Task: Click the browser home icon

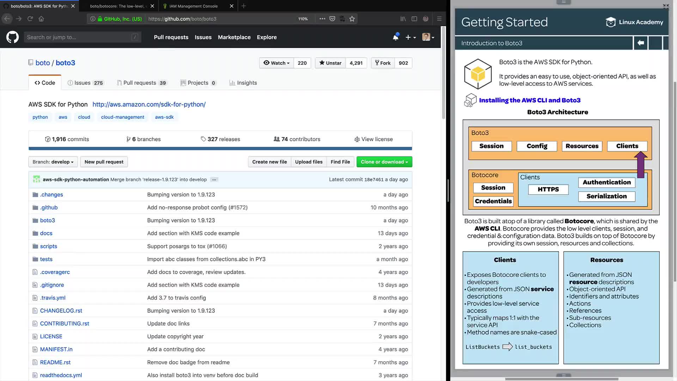Action: 41,19
